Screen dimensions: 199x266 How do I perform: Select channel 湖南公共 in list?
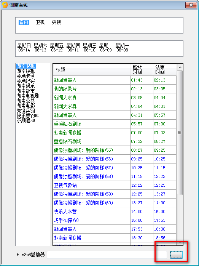[26, 101]
